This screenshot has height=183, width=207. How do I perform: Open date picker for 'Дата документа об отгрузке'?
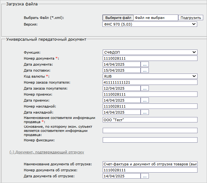click(145, 176)
